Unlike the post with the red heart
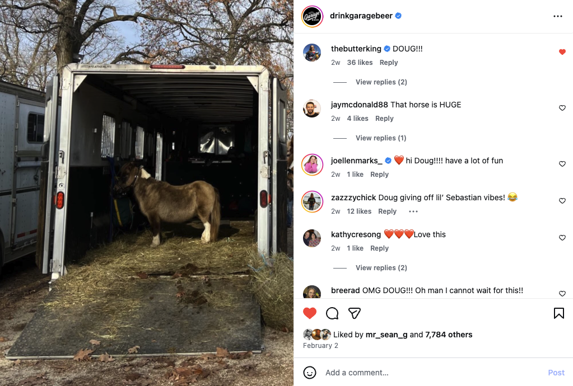 (310, 313)
